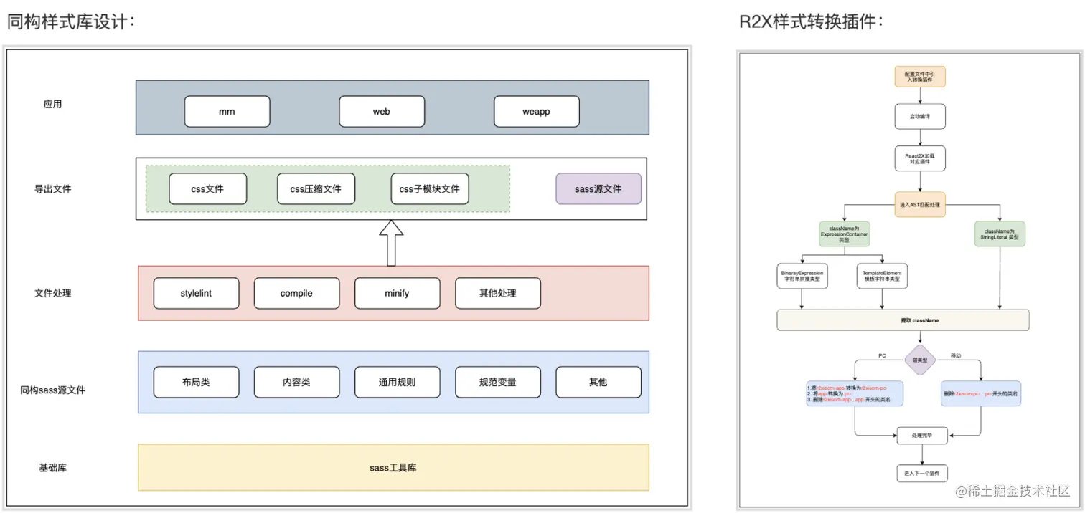This screenshot has height=513, width=1085.
Task: Click the weapp application box
Action: tap(536, 112)
